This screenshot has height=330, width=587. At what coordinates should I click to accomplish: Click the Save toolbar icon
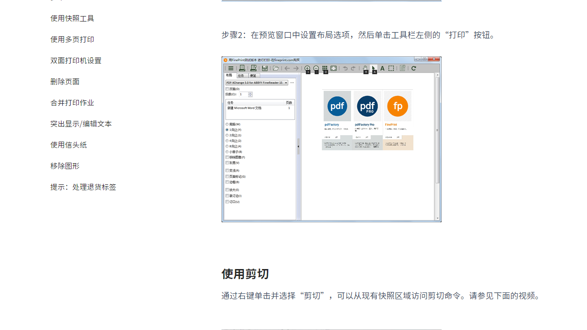[264, 68]
